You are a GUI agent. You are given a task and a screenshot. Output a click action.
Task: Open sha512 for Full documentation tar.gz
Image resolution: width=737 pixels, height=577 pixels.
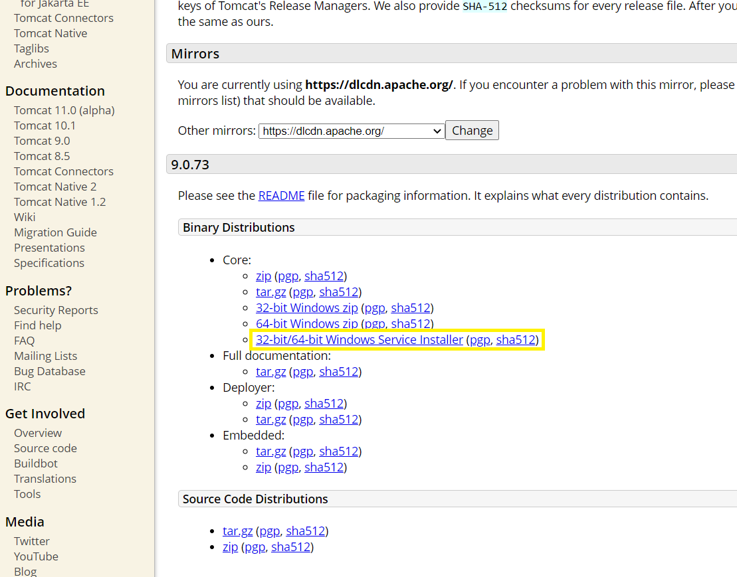coord(338,372)
